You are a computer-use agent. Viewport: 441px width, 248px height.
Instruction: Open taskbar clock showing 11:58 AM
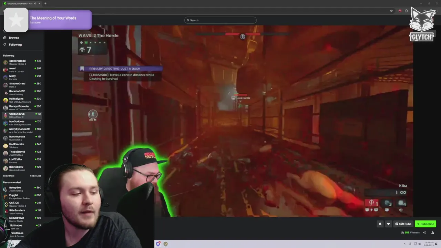(429, 244)
